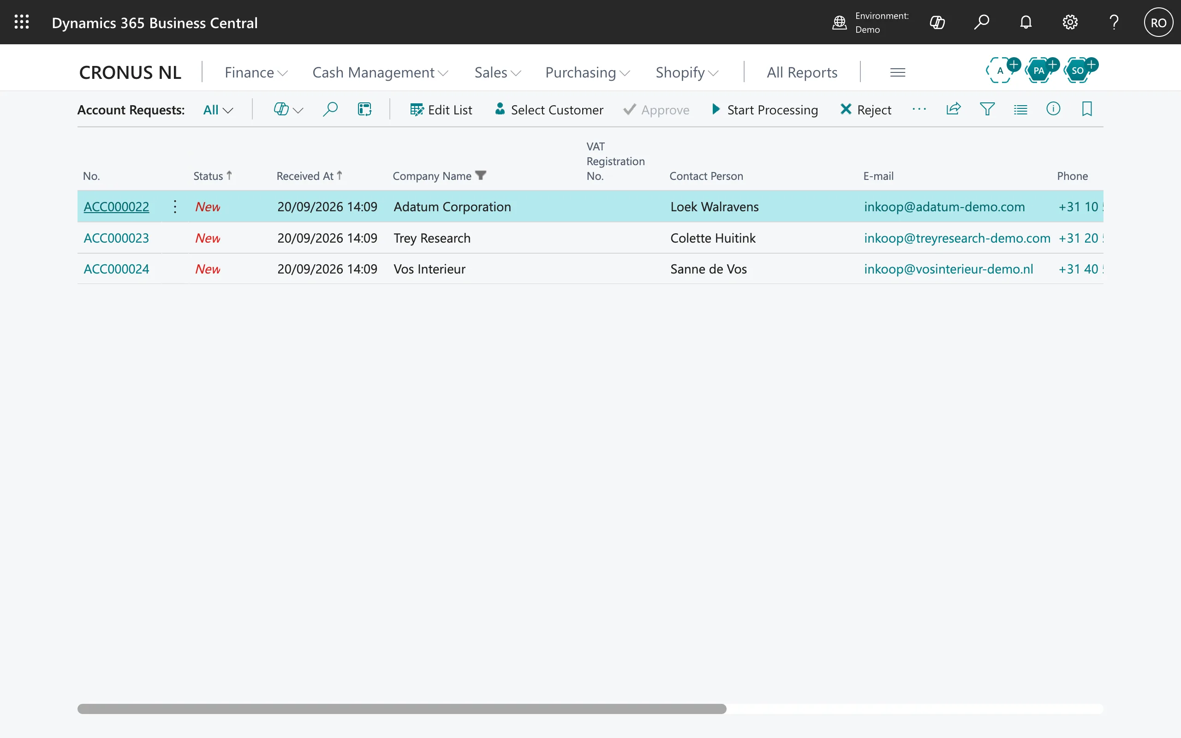The image size is (1181, 738).
Task: Click Start Processing action
Action: click(x=765, y=110)
